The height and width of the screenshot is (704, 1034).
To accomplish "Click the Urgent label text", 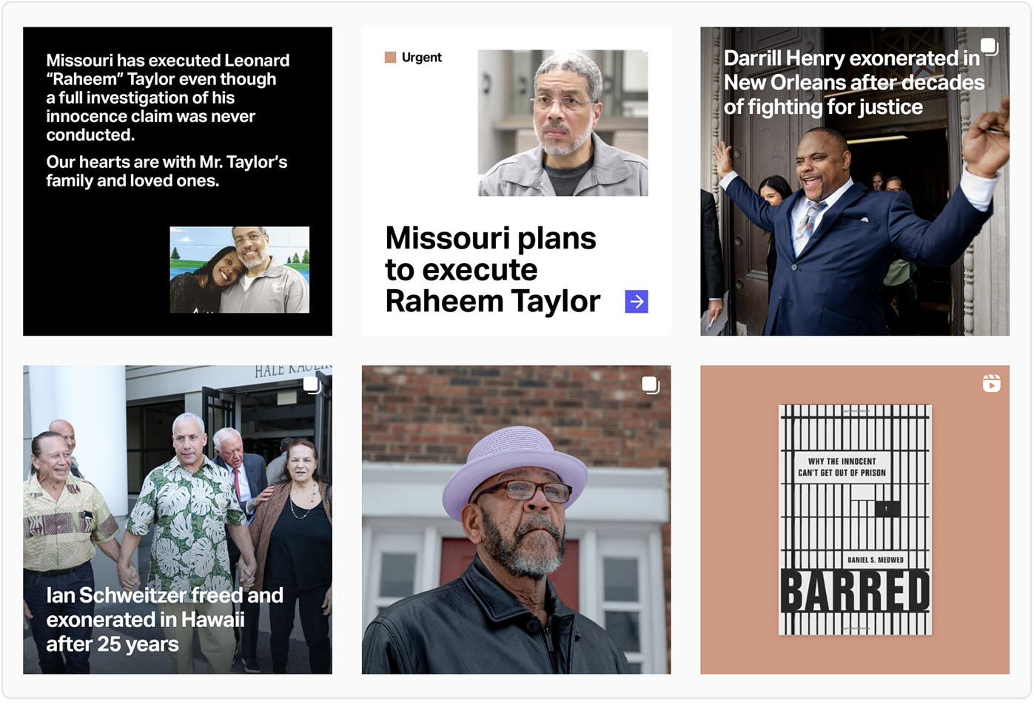I will tap(422, 58).
